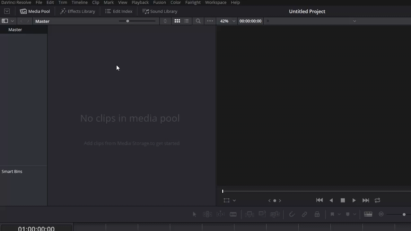Toggle the bin list sidebar icon
411x231 pixels.
coord(5,21)
